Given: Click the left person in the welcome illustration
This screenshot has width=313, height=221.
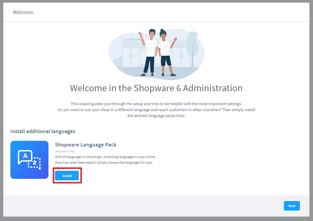Looking at the screenshot, I should (151, 52).
